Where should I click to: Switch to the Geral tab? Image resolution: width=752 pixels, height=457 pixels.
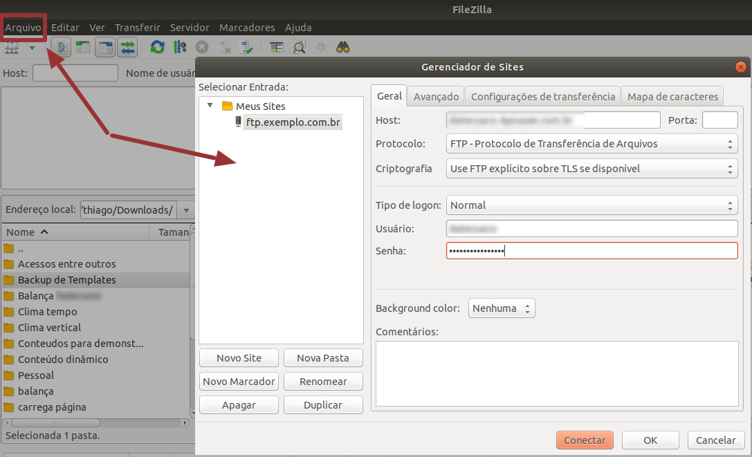point(389,96)
